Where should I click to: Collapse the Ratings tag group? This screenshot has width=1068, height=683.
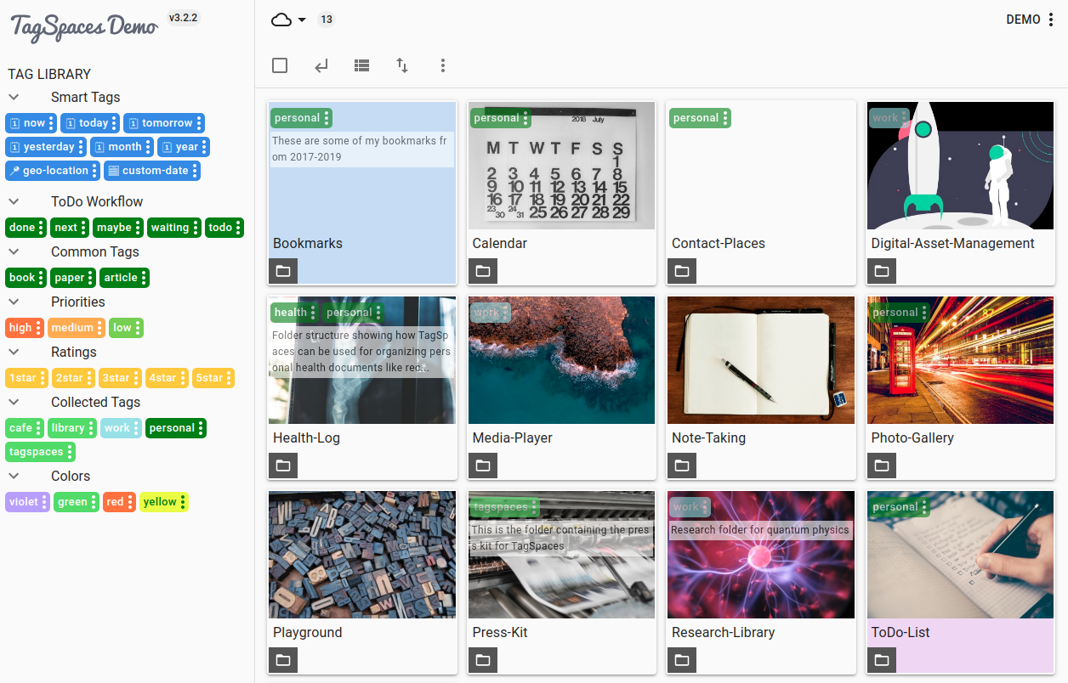pyautogui.click(x=14, y=352)
